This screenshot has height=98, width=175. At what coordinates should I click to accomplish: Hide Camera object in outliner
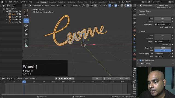coord(17,17)
